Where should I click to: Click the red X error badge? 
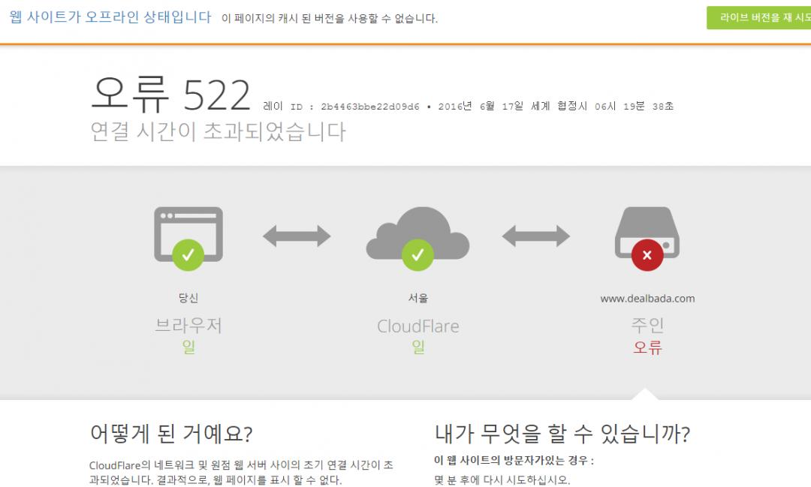(x=647, y=255)
